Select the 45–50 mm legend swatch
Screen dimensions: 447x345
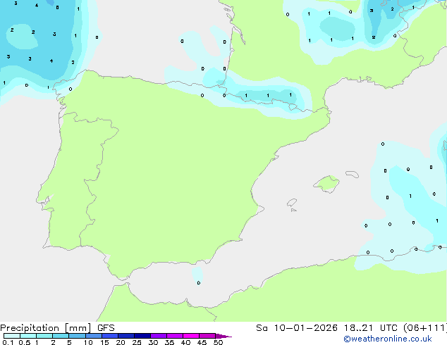pyautogui.click(x=207, y=336)
